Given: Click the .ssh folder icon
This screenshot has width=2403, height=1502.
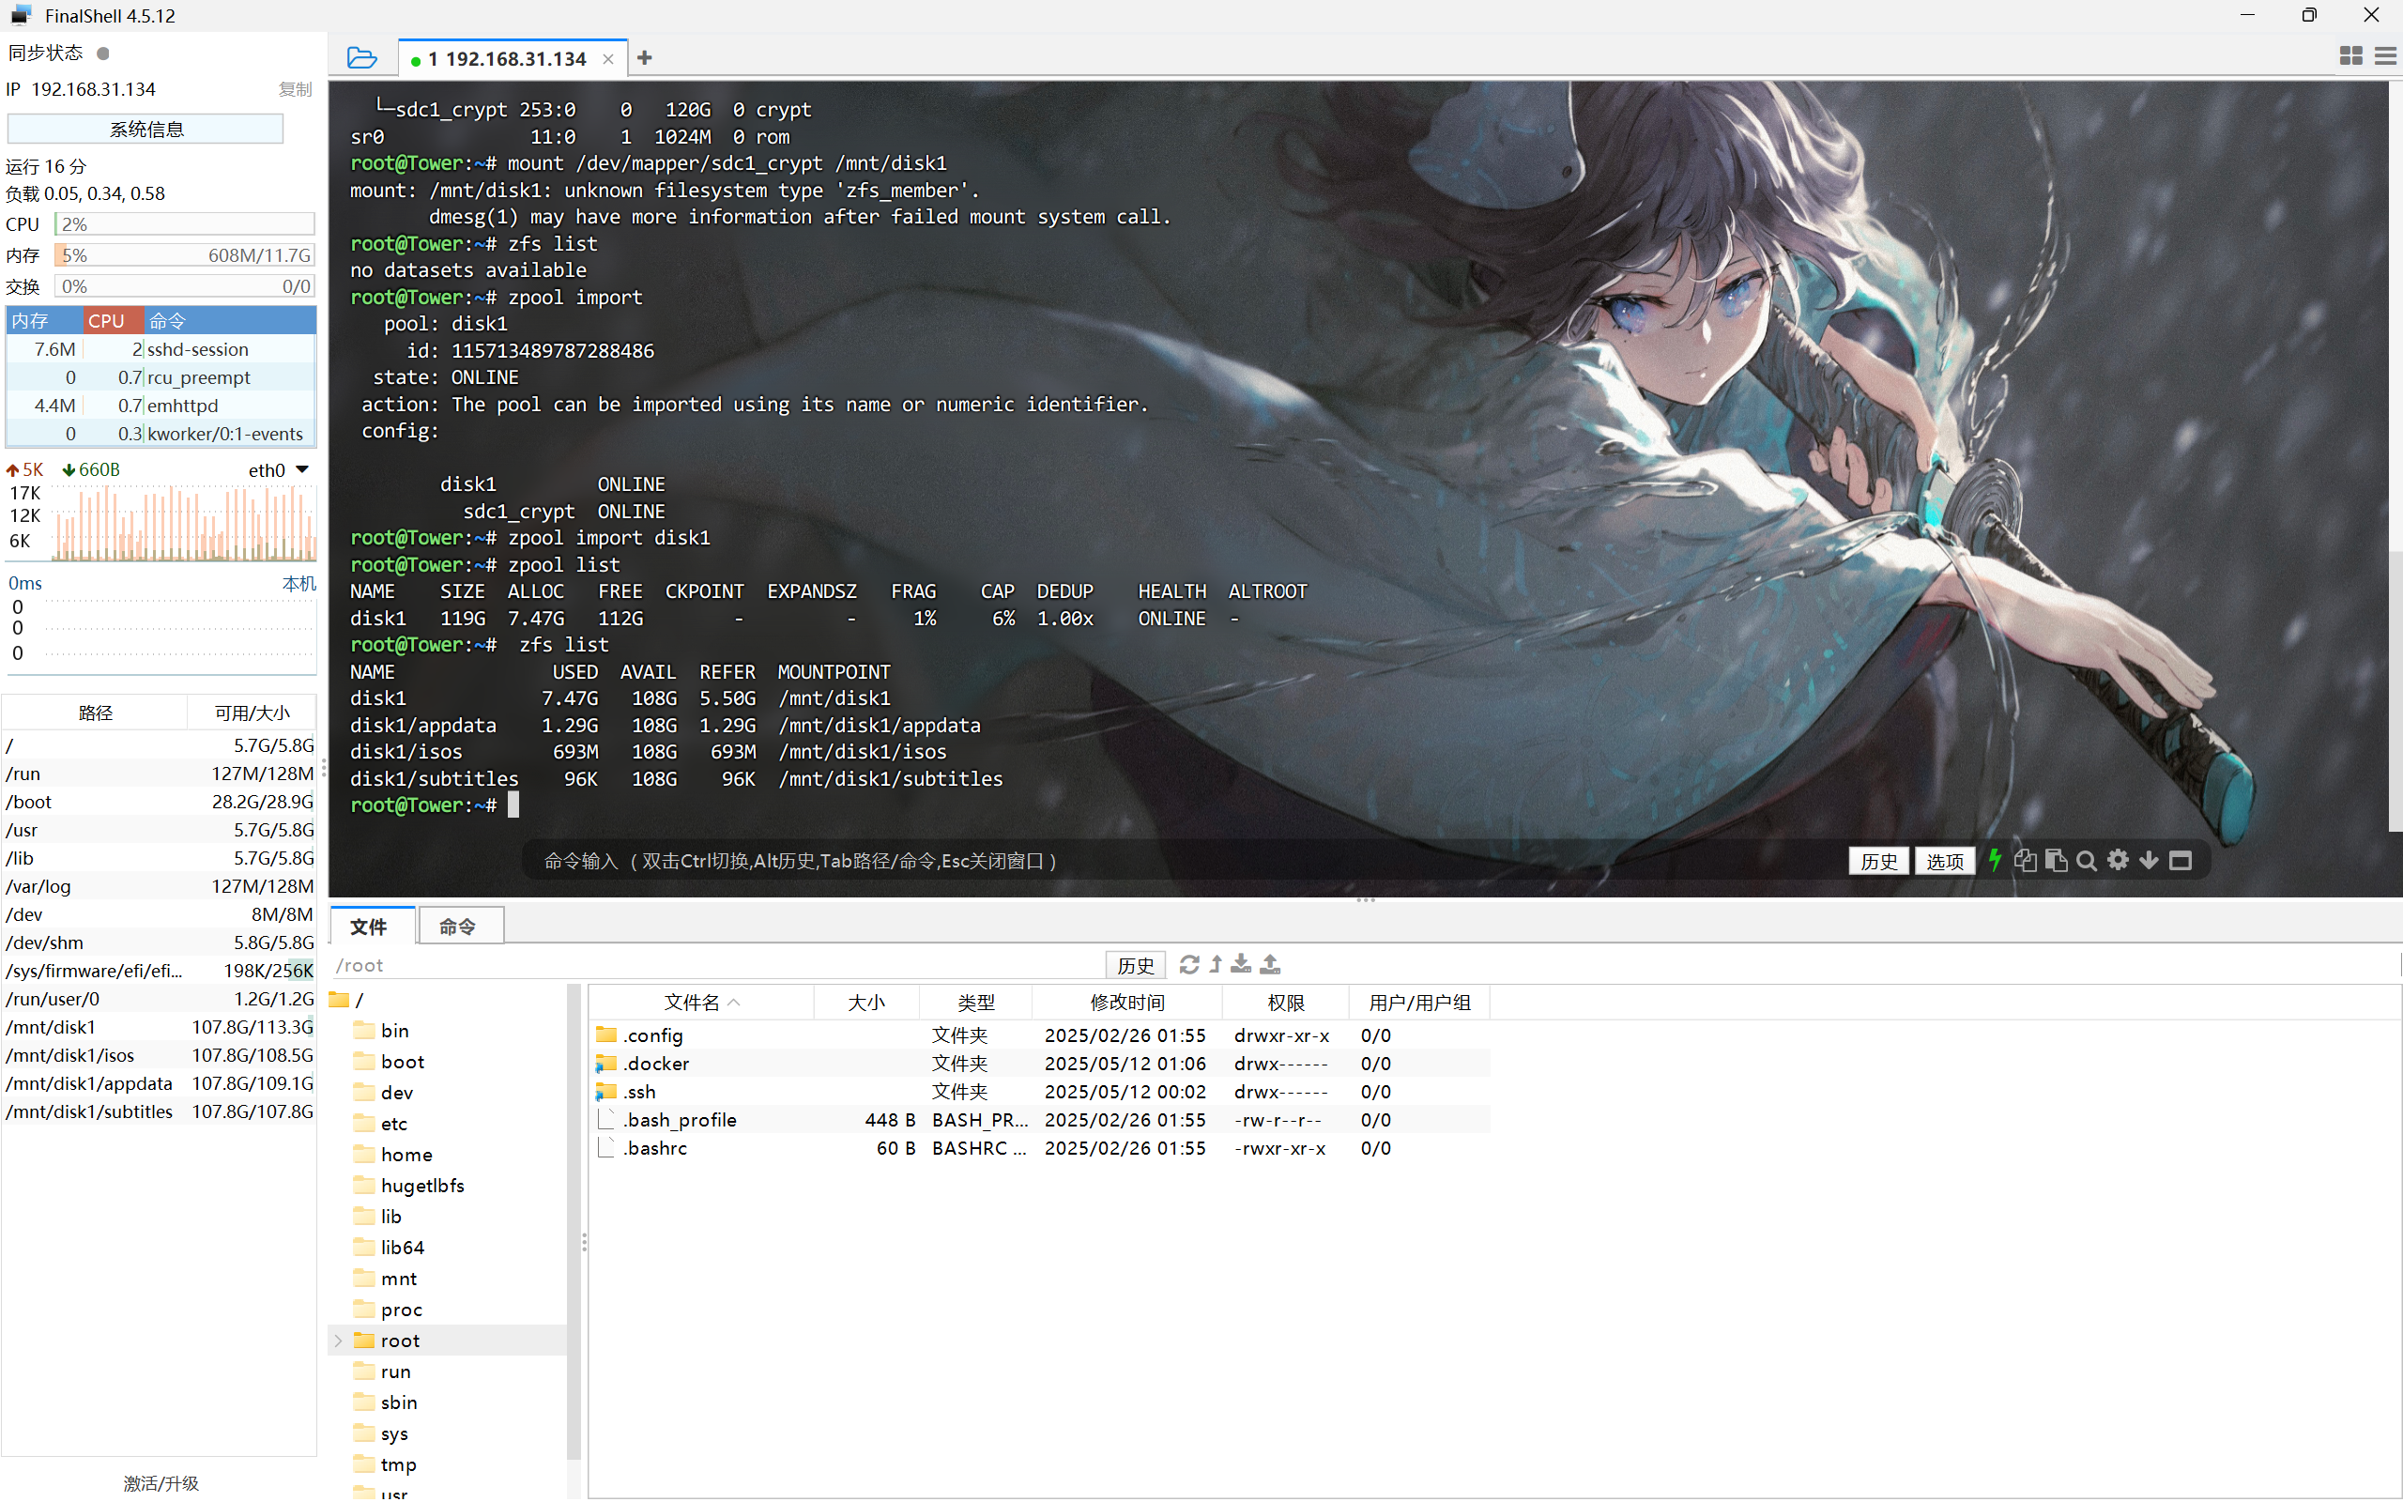Looking at the screenshot, I should tap(605, 1091).
